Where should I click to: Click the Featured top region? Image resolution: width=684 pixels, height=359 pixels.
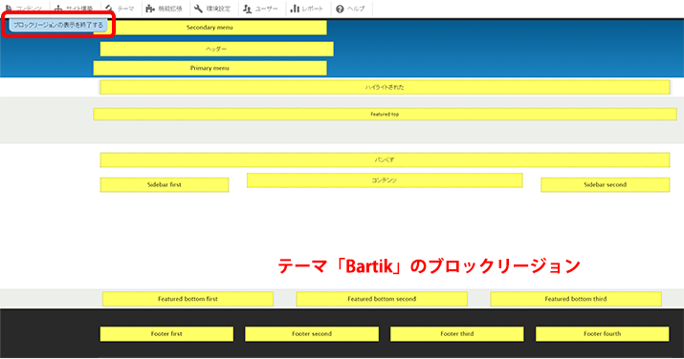(x=385, y=114)
